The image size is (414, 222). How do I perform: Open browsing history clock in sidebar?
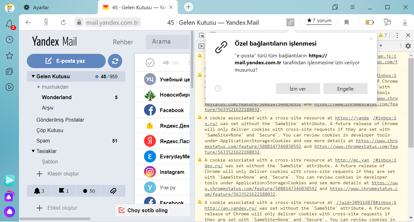[9, 40]
